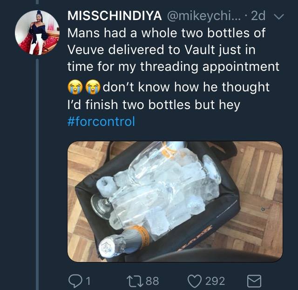Click the reply count of 1
Screen dimensions: 298x290
(x=88, y=281)
